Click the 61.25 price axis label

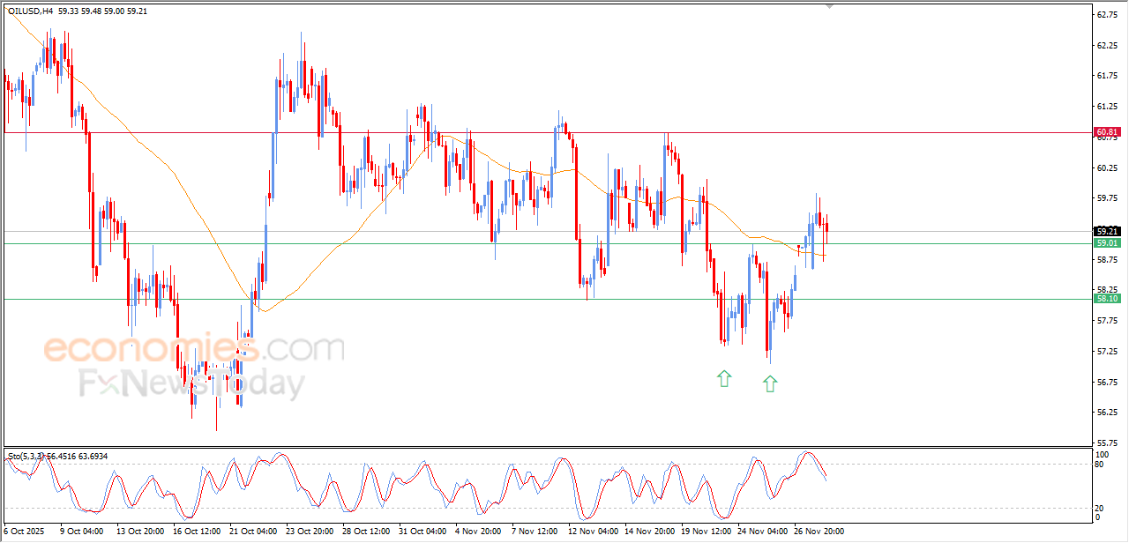tap(1107, 107)
